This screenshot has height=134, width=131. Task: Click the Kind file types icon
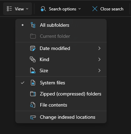[x=33, y=59]
